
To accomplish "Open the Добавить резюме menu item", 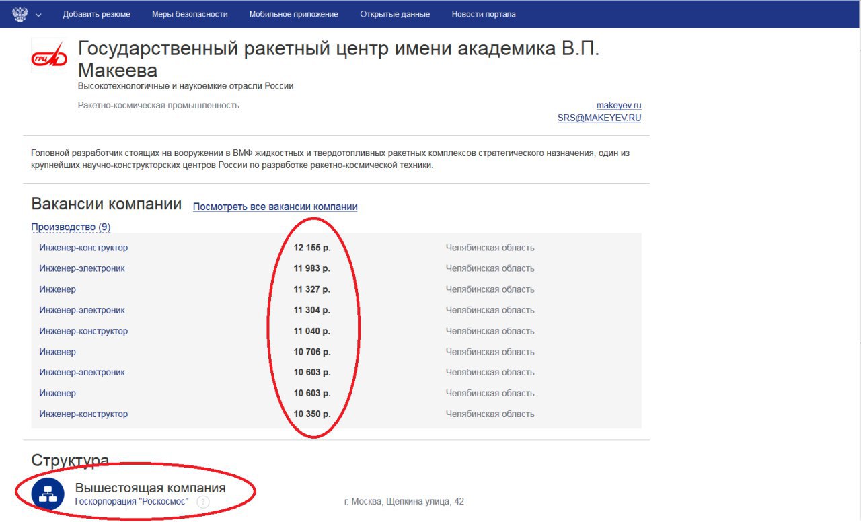I will click(x=97, y=14).
